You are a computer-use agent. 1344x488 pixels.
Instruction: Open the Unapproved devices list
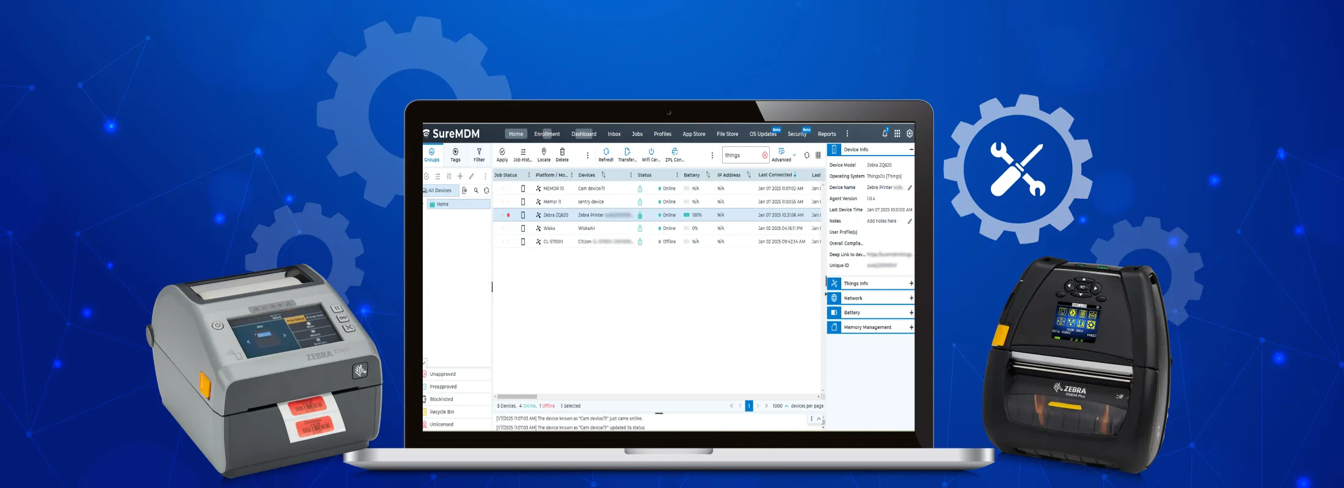(x=442, y=375)
